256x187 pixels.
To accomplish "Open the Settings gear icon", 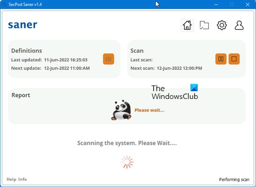I will (222, 25).
